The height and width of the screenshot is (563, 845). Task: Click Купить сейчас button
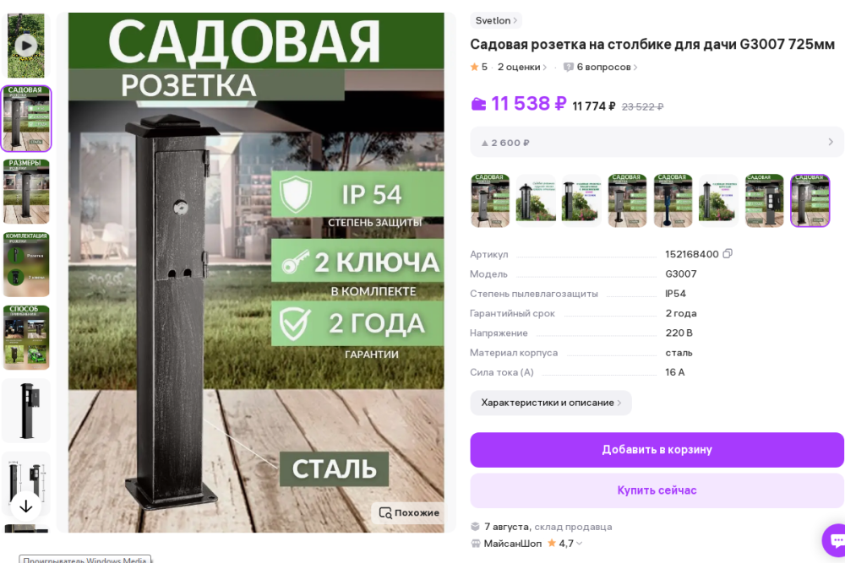[x=657, y=490]
